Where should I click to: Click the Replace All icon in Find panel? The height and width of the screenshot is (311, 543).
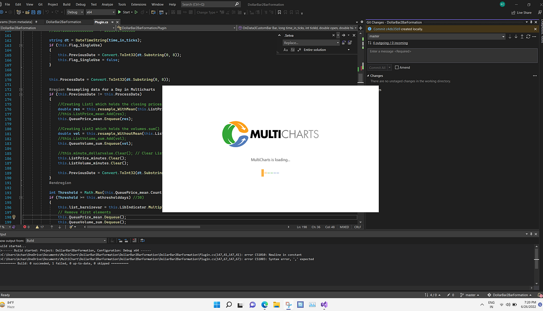(350, 42)
